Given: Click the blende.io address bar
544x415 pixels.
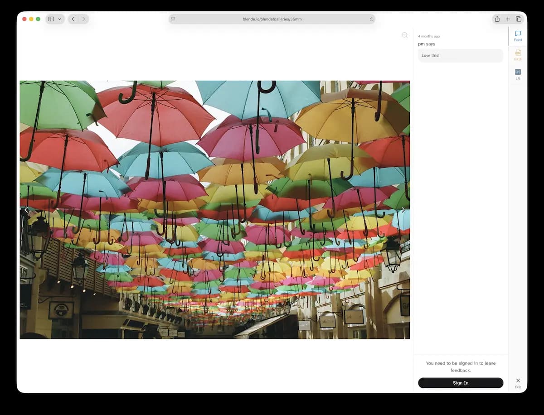Looking at the screenshot, I should (272, 19).
